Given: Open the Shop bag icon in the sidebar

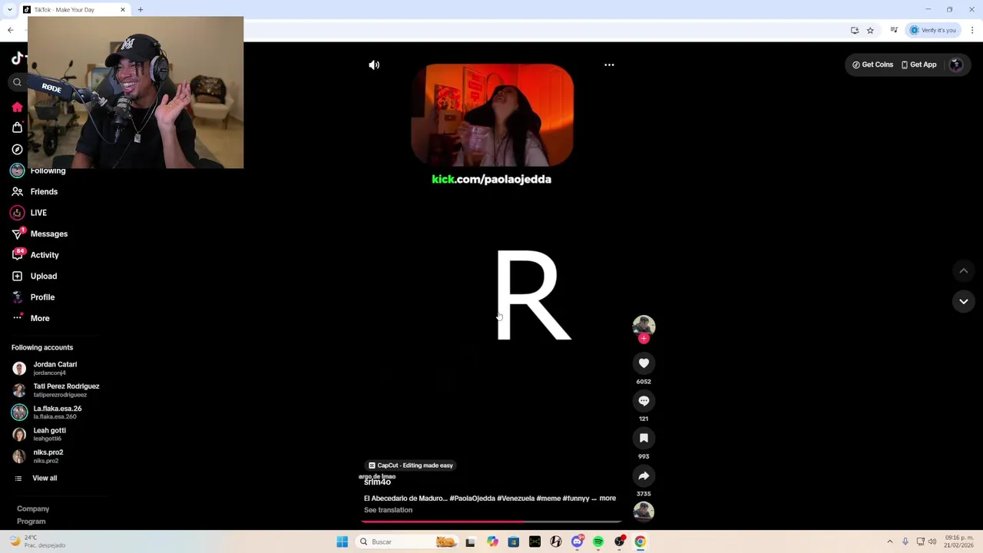Looking at the screenshot, I should click(x=17, y=127).
